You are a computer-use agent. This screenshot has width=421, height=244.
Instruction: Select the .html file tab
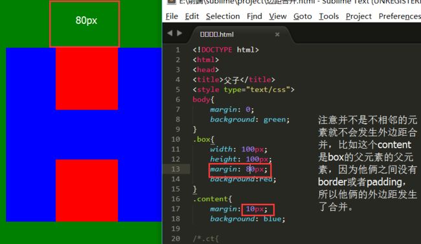(217, 34)
